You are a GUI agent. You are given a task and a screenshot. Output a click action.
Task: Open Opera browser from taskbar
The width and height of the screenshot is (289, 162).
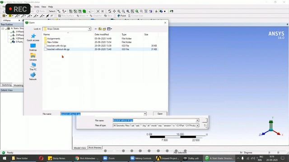tap(41, 158)
